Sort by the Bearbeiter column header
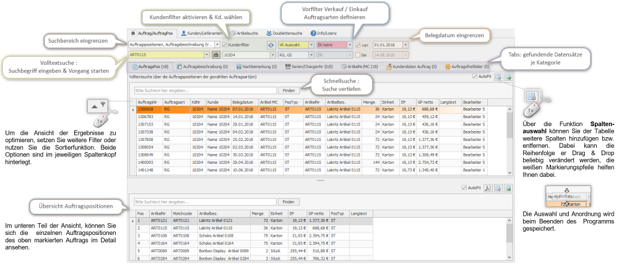 pyautogui.click(x=475, y=101)
